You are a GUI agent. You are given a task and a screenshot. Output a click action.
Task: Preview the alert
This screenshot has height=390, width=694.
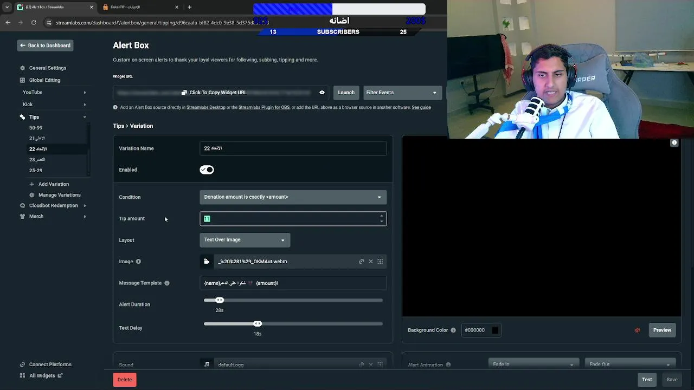[x=662, y=330]
